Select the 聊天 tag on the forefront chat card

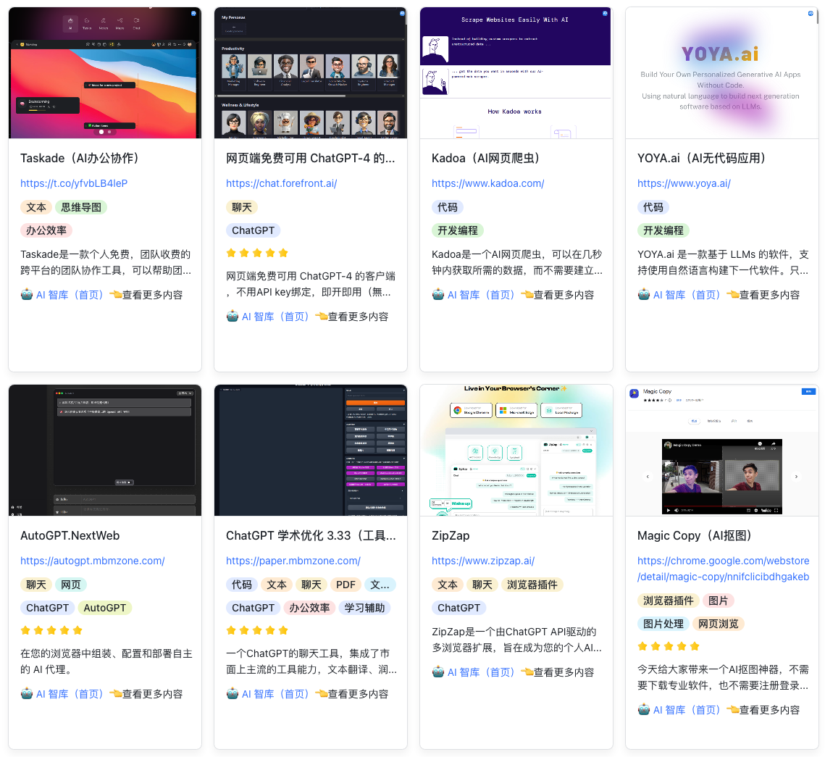[242, 207]
